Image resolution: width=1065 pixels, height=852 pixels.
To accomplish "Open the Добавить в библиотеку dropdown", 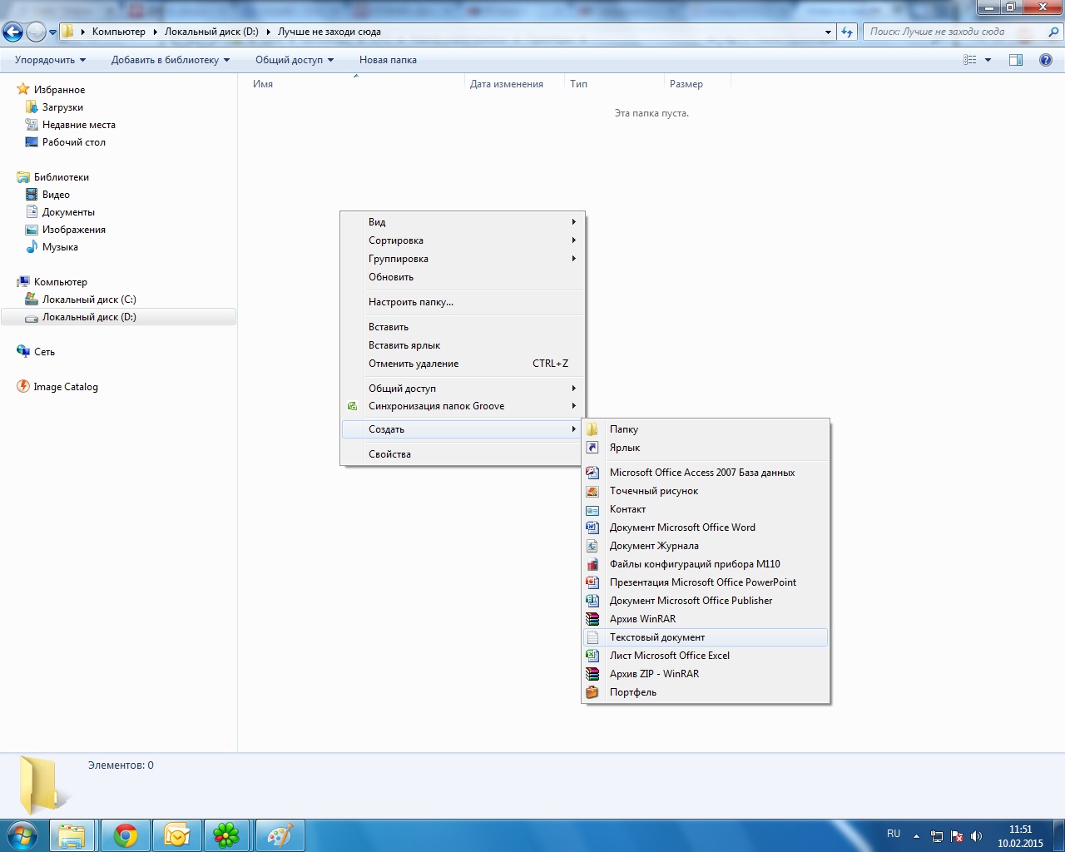I will pos(170,60).
